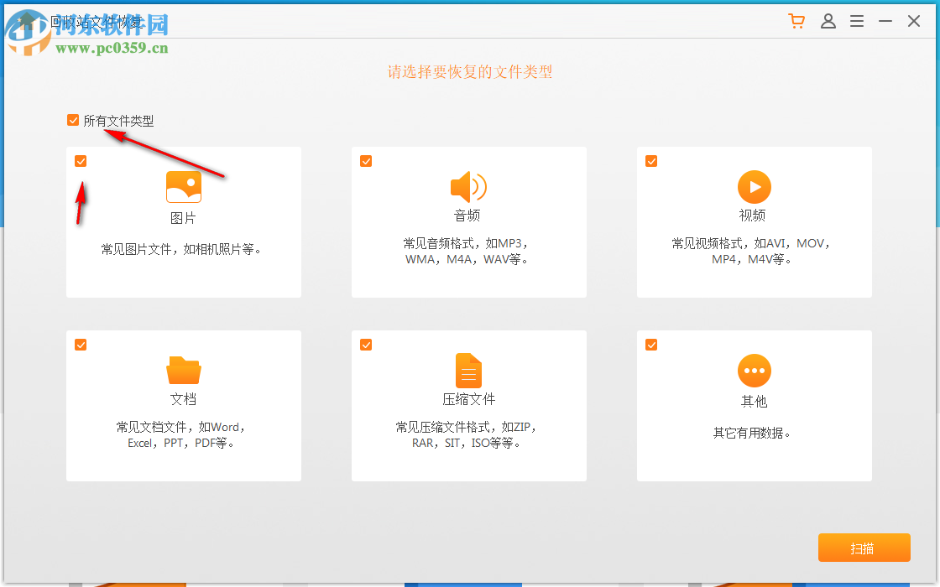Uncheck the 图片 file type card
Screen dimensions: 940x587
click(x=81, y=161)
